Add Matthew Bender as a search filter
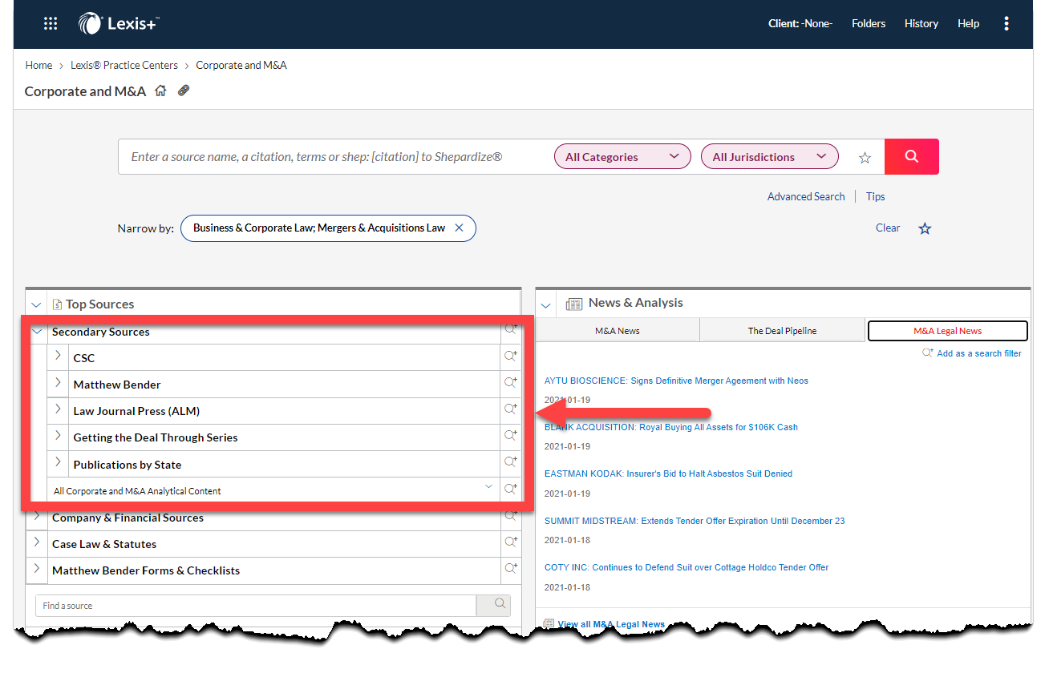The height and width of the screenshot is (673, 1049). tap(510, 384)
